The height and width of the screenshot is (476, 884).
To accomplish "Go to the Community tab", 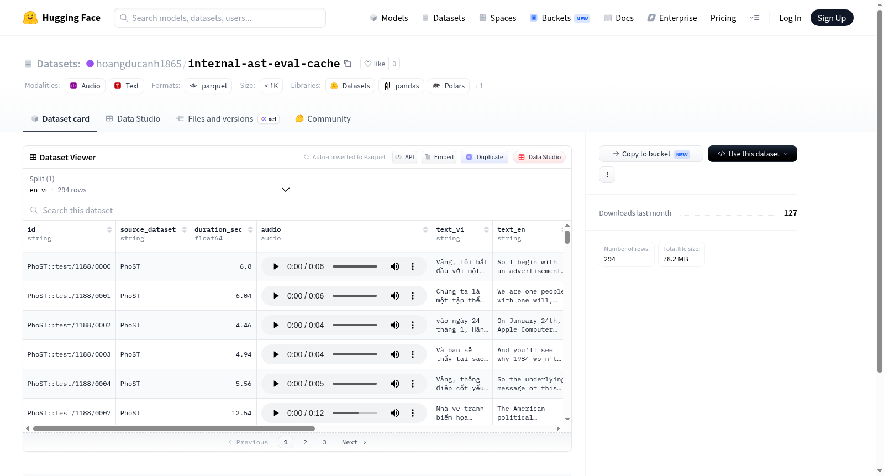I will tap(323, 119).
